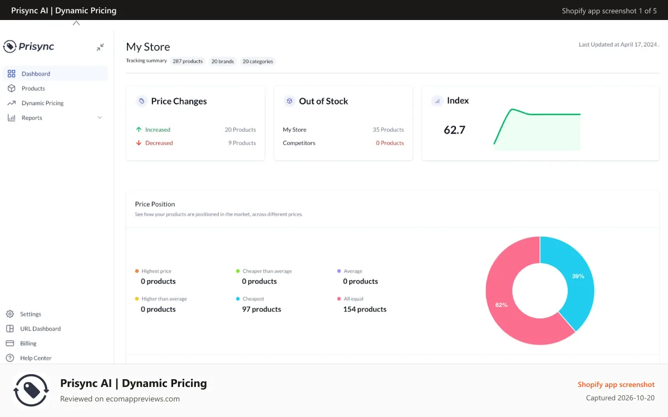Click the orange Highest price legend dot

tap(137, 271)
